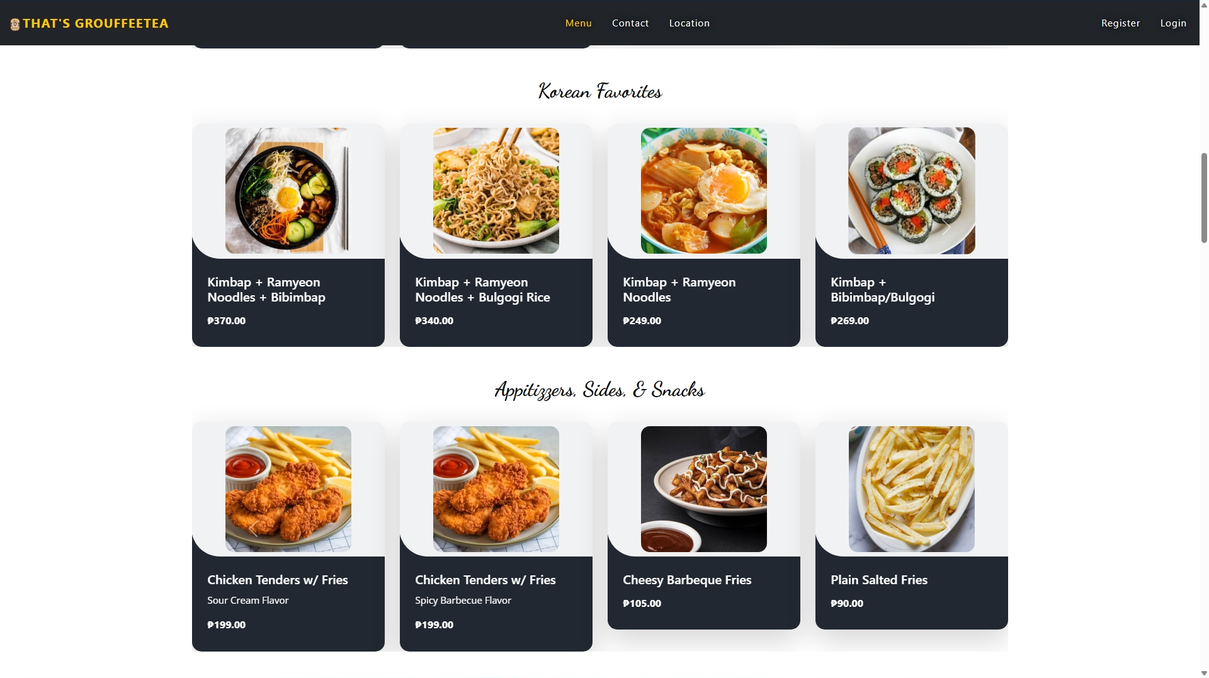Select Sour Cream Flavor chicken tenders image
Viewport: 1209px width, 678px height.
tap(288, 489)
